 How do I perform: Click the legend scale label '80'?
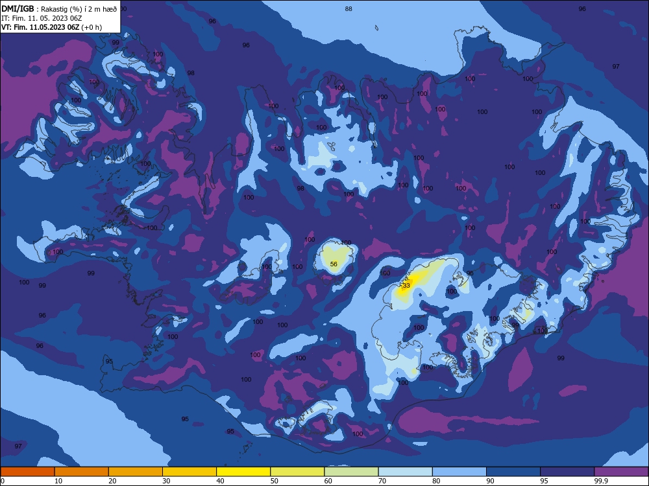tap(436, 481)
